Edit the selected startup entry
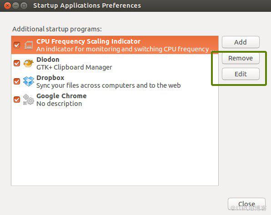Viewport: 271px width, 215px height. (241, 74)
